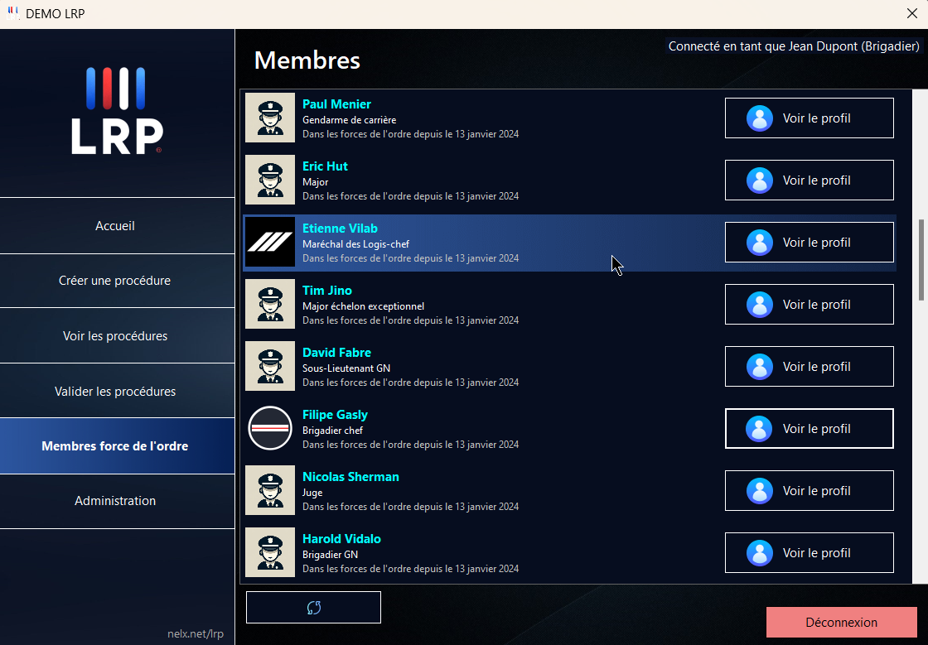Click Etienne Vilab's striped logo avatar
This screenshot has width=928, height=645.
tap(270, 242)
